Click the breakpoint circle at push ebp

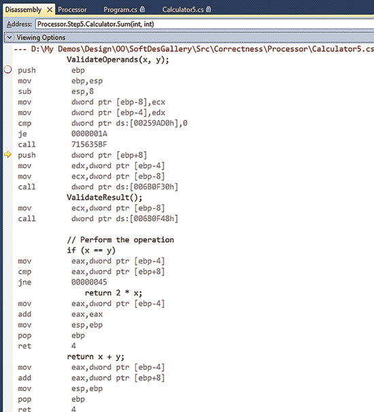pos(8,69)
